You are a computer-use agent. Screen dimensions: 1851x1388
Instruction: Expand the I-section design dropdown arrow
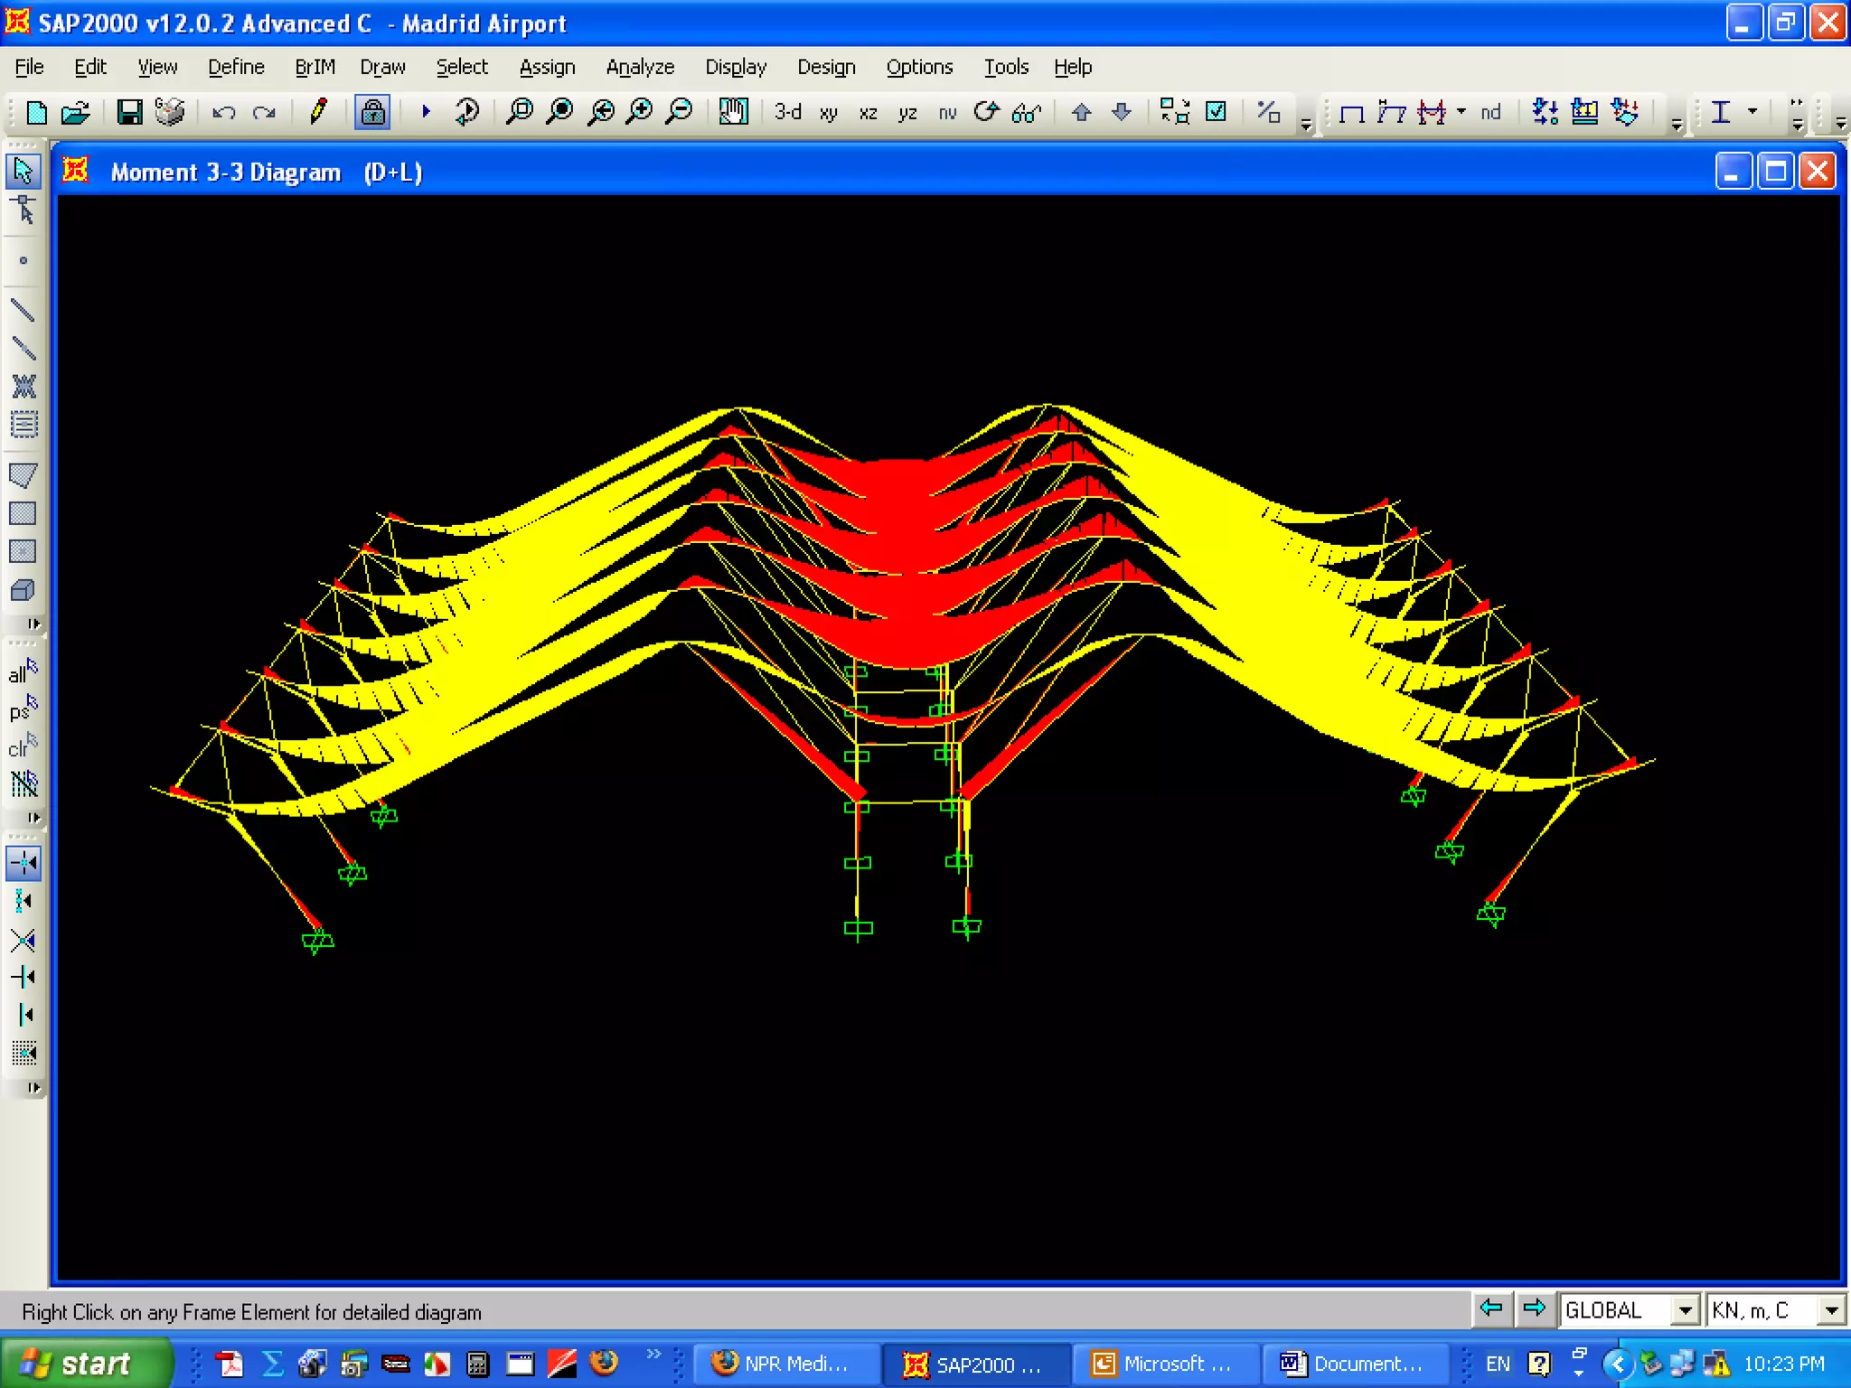point(1752,111)
